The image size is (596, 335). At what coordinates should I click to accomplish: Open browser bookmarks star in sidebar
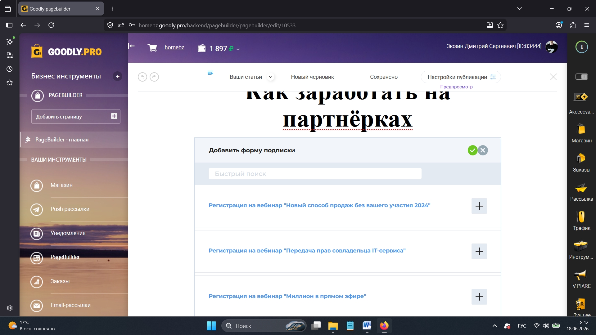click(x=10, y=83)
